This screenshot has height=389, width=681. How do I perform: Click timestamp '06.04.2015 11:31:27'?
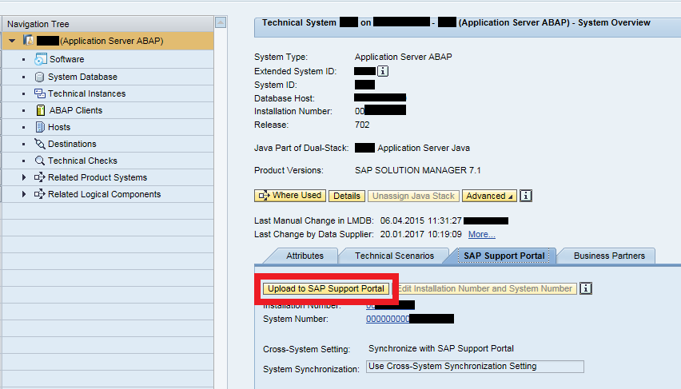coord(421,220)
